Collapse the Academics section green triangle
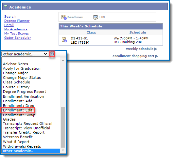The height and width of the screenshot is (160, 175). point(6,6)
